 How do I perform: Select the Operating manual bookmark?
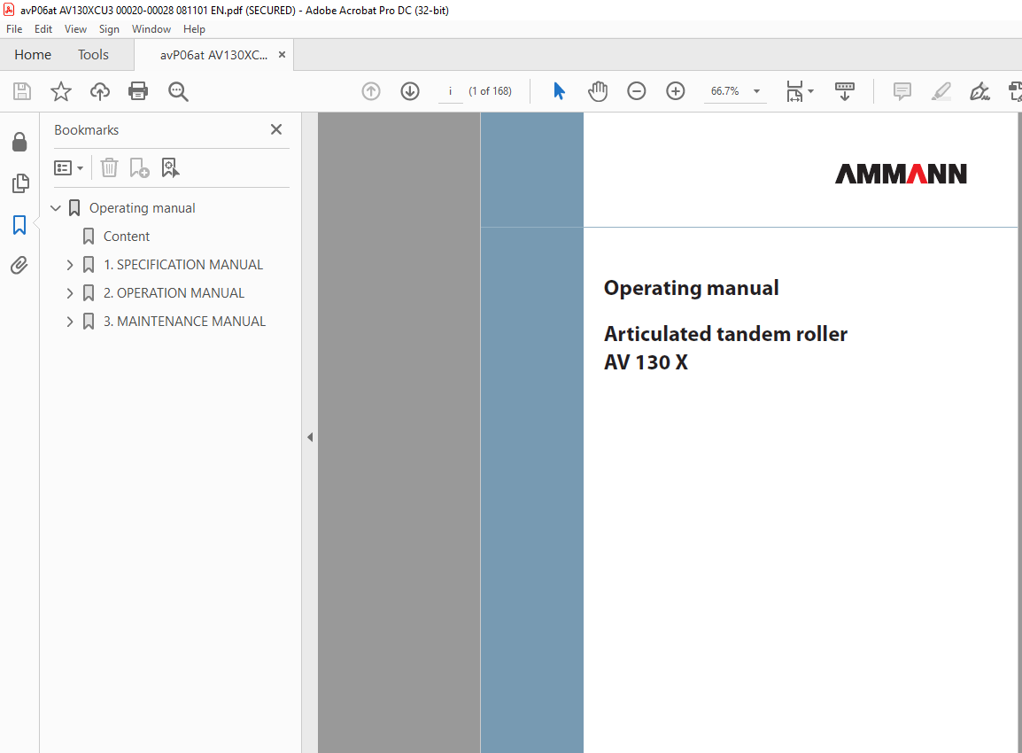click(x=142, y=208)
